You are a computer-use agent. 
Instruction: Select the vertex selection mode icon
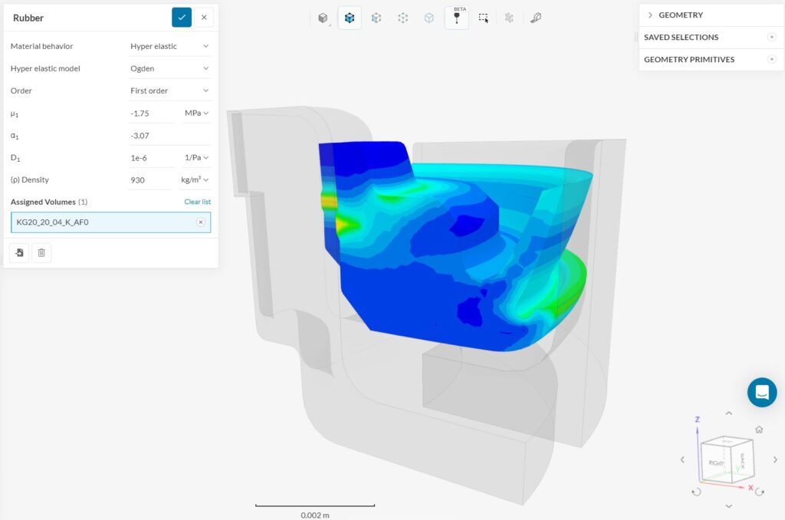click(x=402, y=17)
